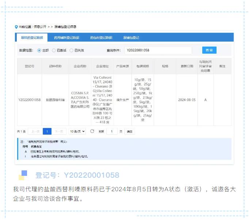Viewport: 249px width, 220px height.
Task: Switch to the 原料药登记数据 tab
Action: [x=32, y=38]
